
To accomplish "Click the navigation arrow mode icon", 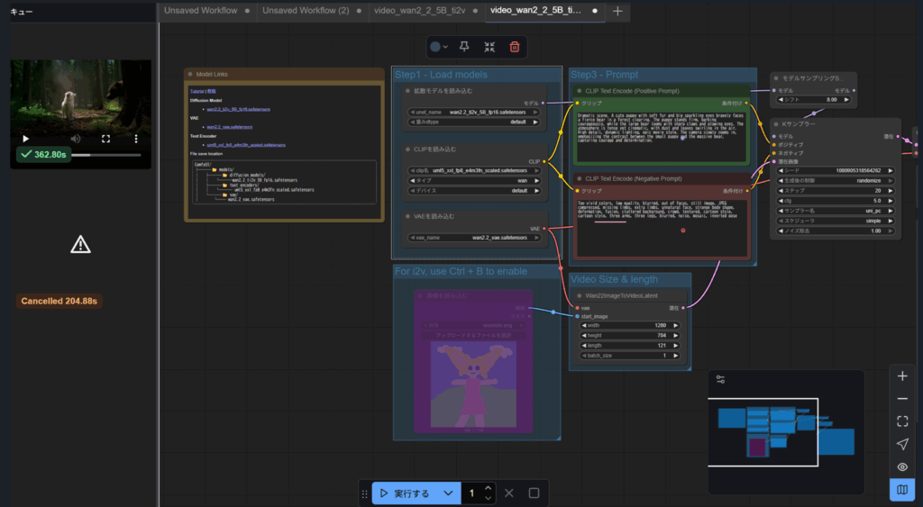I will coord(902,444).
